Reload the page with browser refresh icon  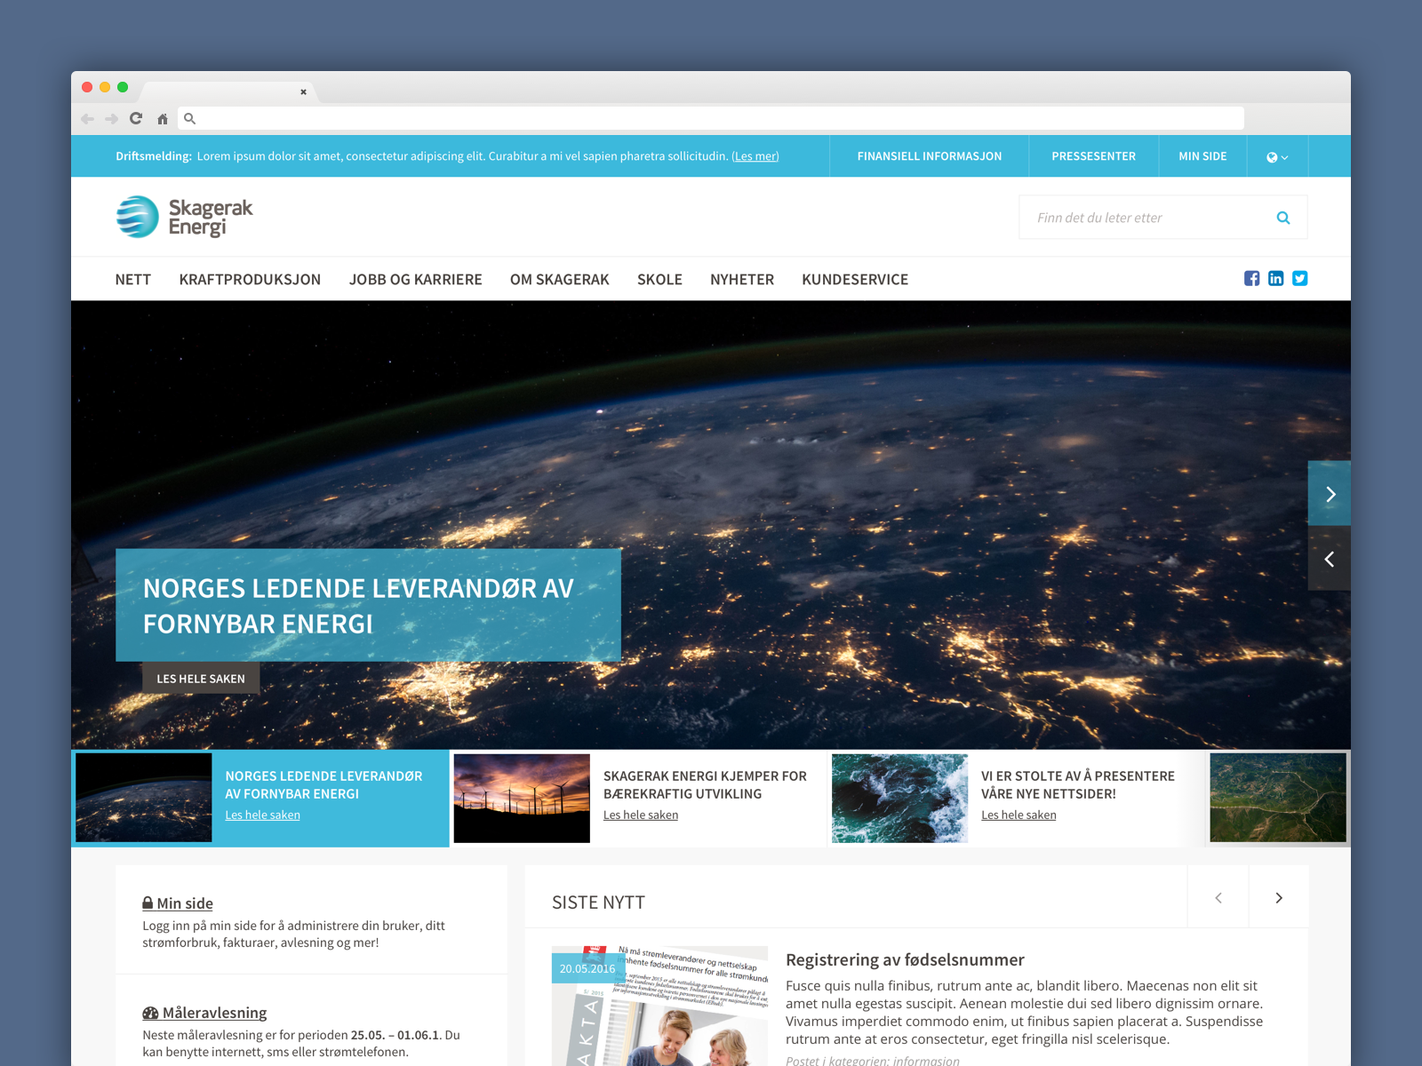coord(136,118)
